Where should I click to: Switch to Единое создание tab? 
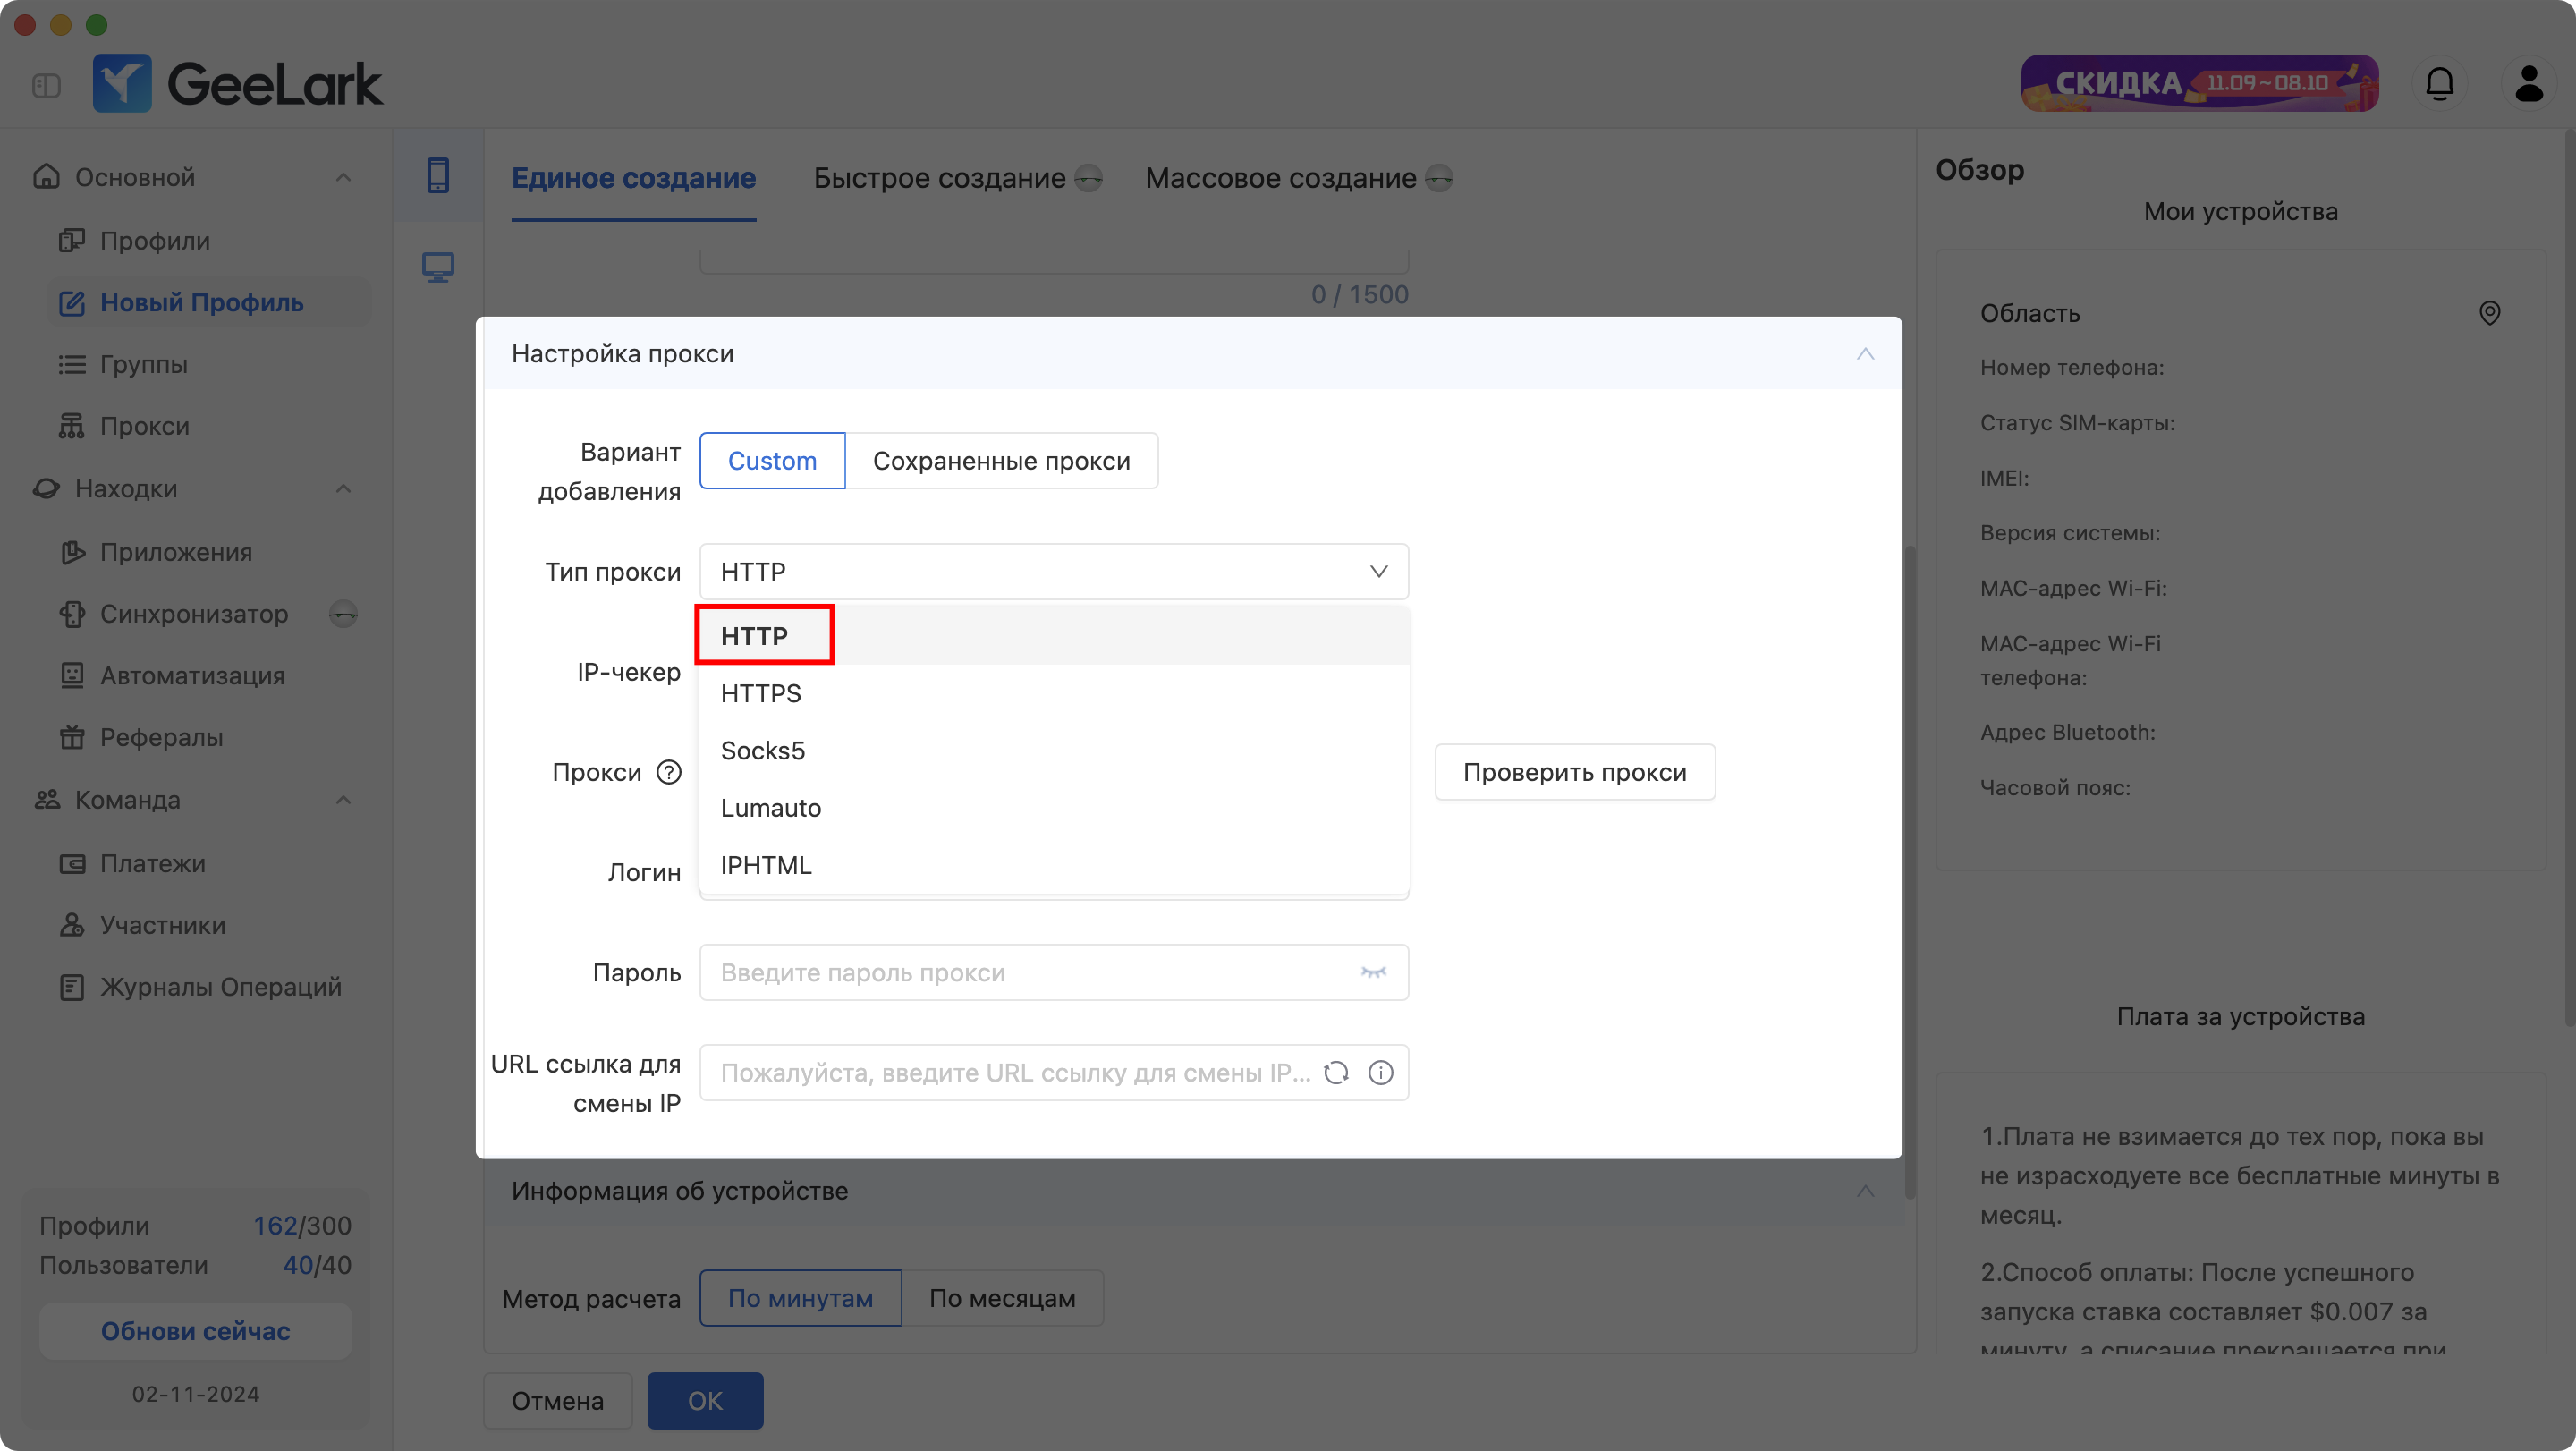tap(633, 178)
